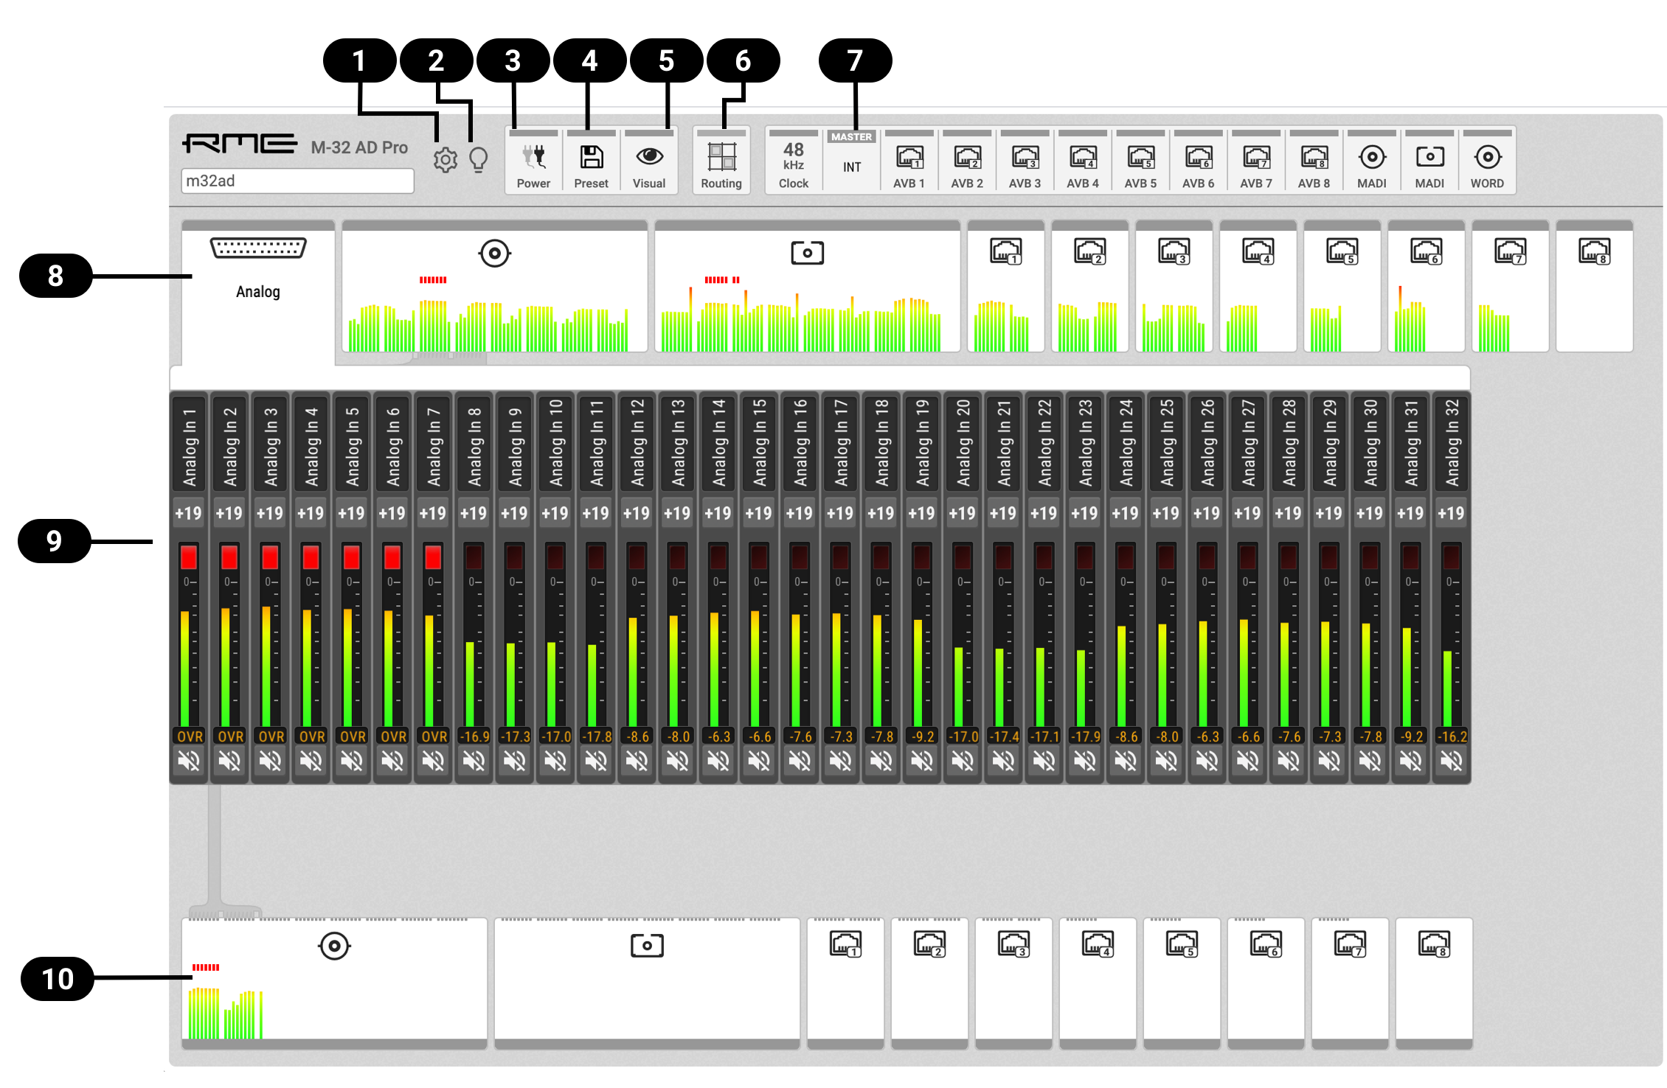1667x1088 pixels.
Task: Open the settings gear icon
Action: [x=445, y=160]
